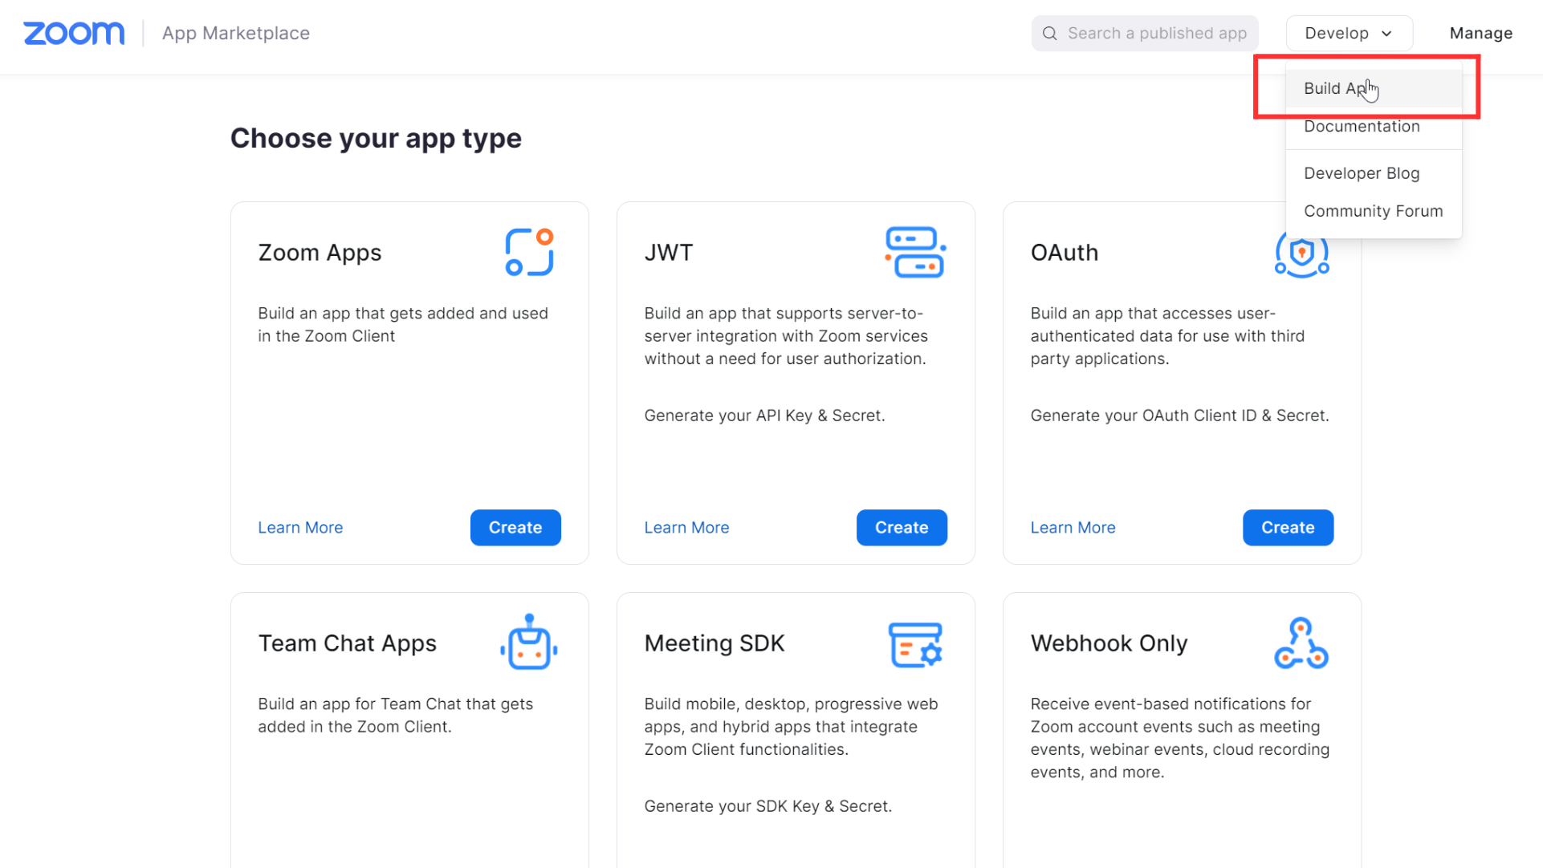Open Developer Blog menu entry
1543x868 pixels.
(1373, 173)
